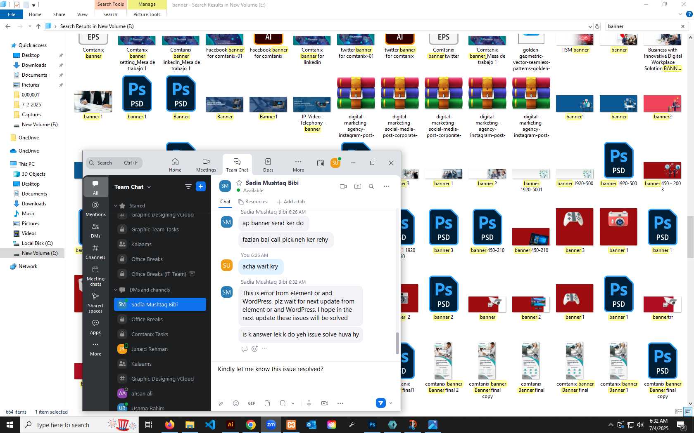
Task: Open the Office Breaks (IT Team) channel
Action: [160, 274]
